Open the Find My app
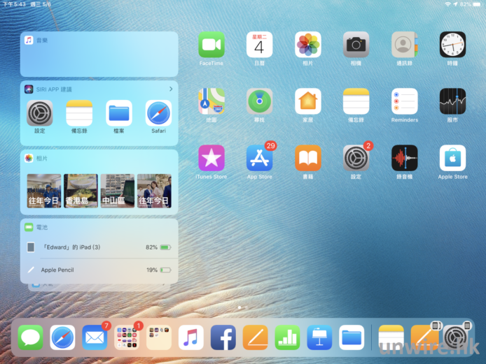The width and height of the screenshot is (486, 364). 259,101
